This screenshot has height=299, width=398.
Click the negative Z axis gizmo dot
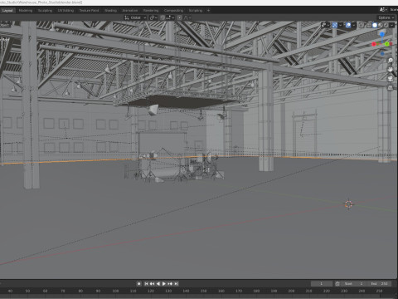coord(382,54)
